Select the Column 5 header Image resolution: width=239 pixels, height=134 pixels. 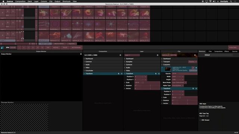tap(89, 7)
